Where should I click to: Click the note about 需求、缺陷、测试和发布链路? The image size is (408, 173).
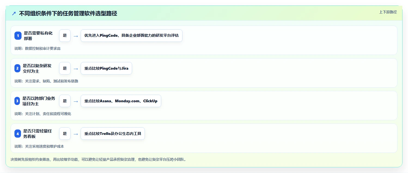pyautogui.click(x=46, y=81)
